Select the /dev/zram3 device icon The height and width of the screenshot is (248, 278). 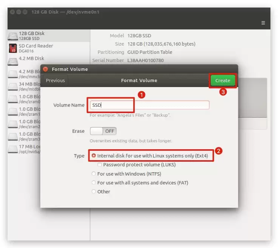click(x=13, y=136)
